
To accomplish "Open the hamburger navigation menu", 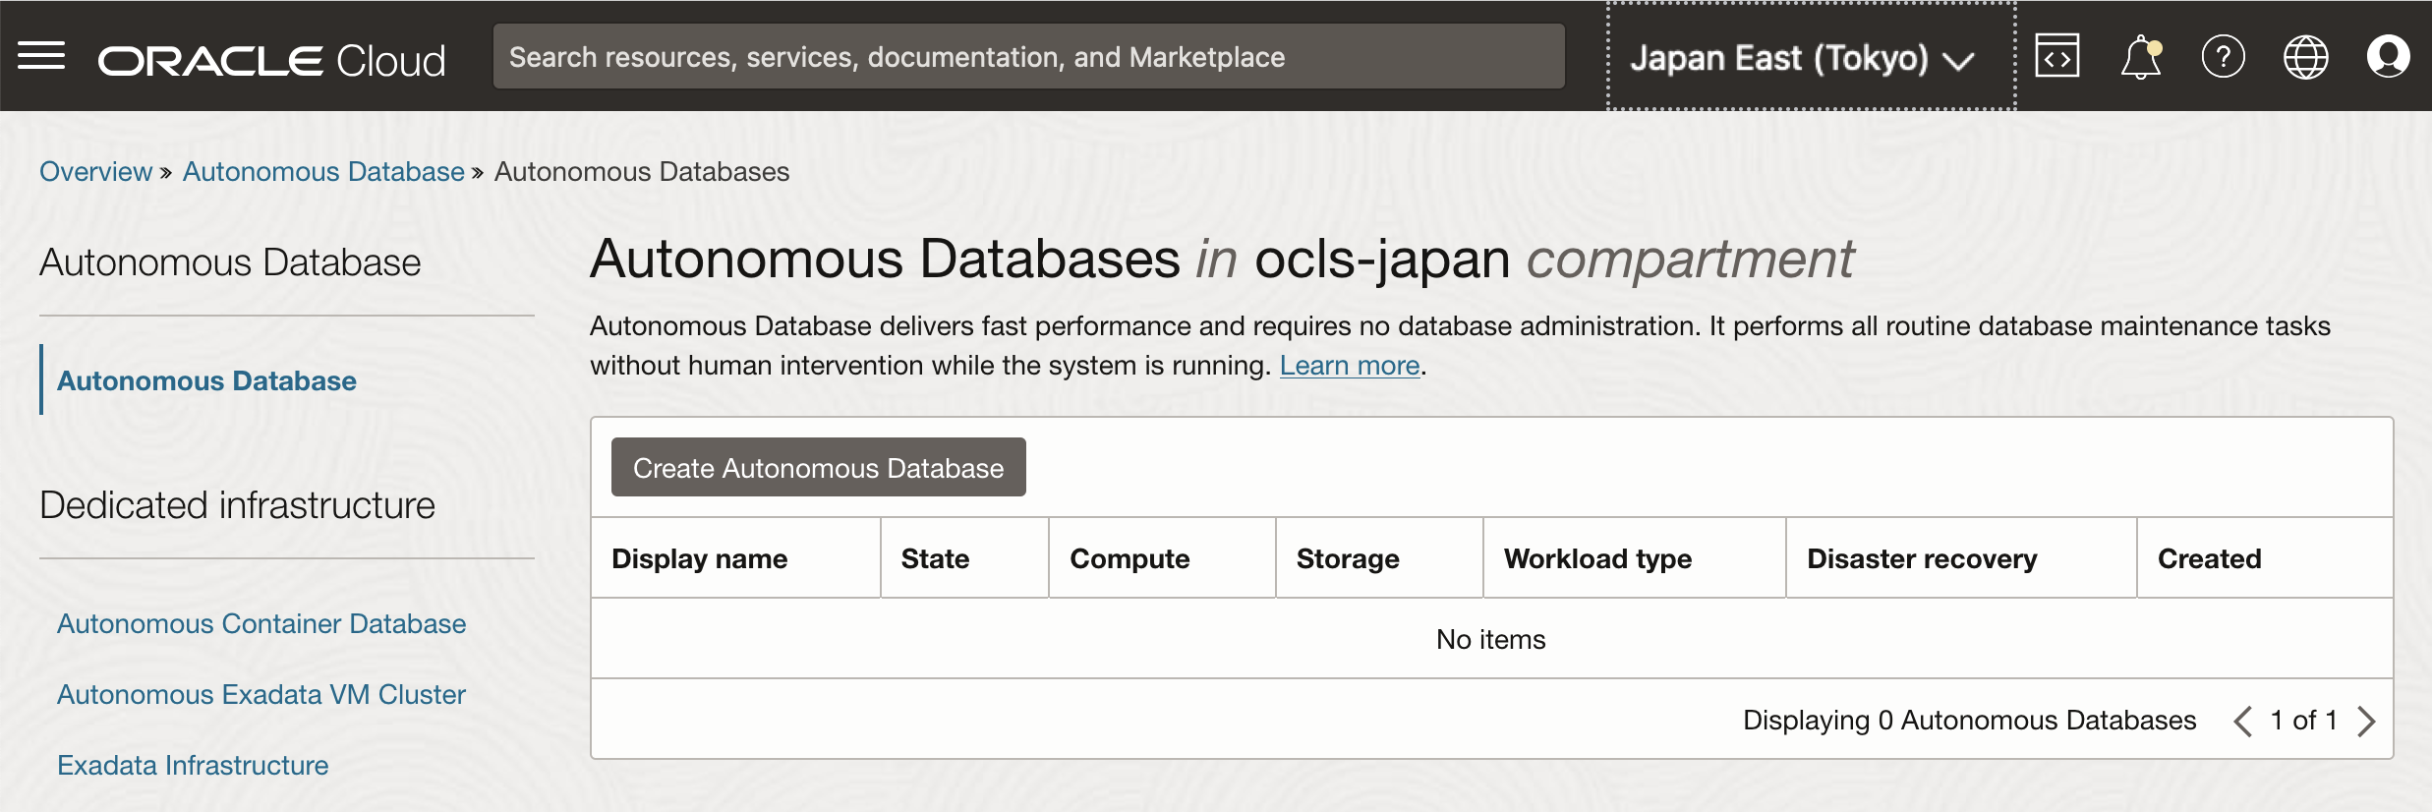I will click(x=41, y=56).
